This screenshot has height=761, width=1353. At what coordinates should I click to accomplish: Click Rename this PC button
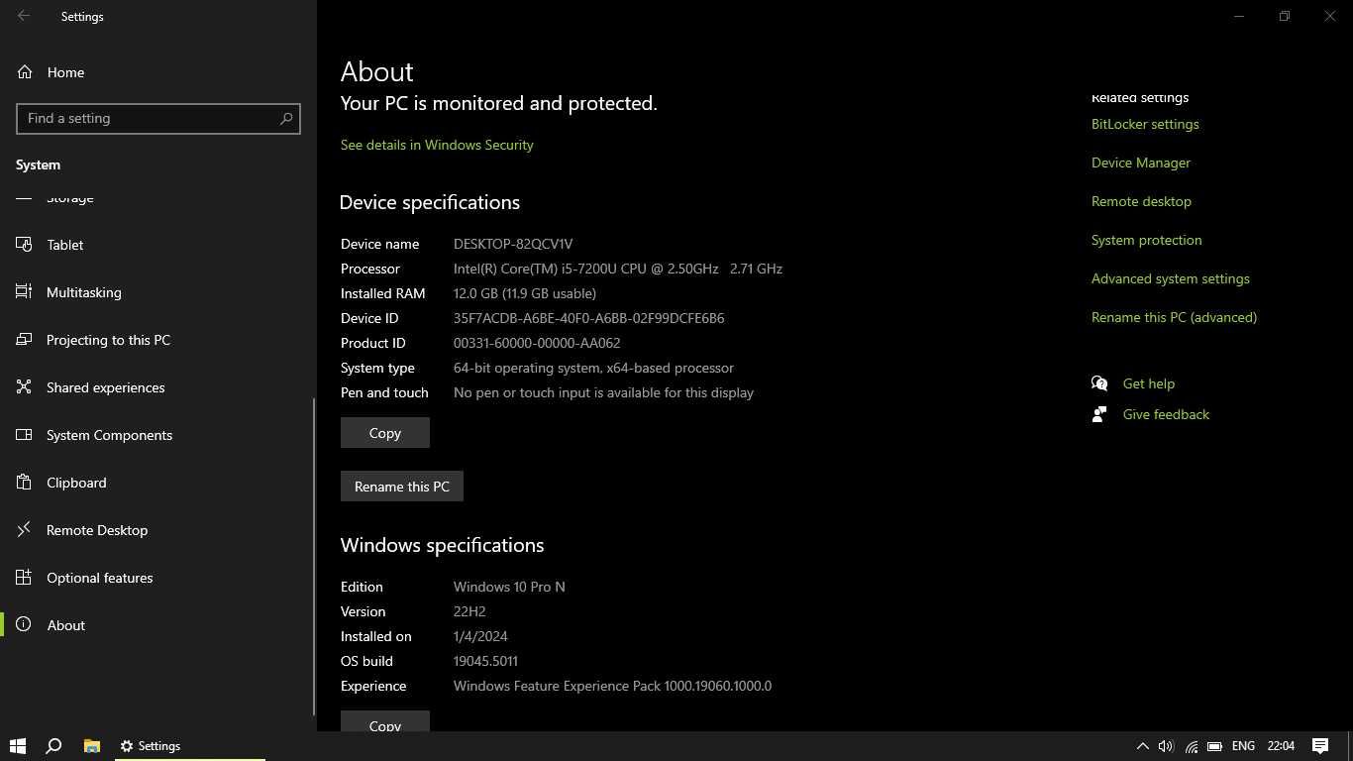pyautogui.click(x=402, y=487)
